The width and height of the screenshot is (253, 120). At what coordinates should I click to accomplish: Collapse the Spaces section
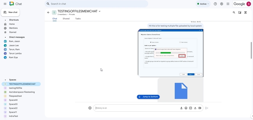5,80
